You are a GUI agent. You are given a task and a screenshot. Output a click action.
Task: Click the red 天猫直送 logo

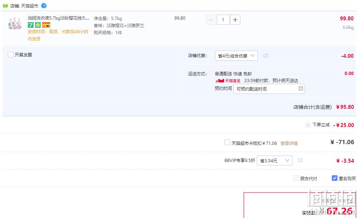[228, 81]
